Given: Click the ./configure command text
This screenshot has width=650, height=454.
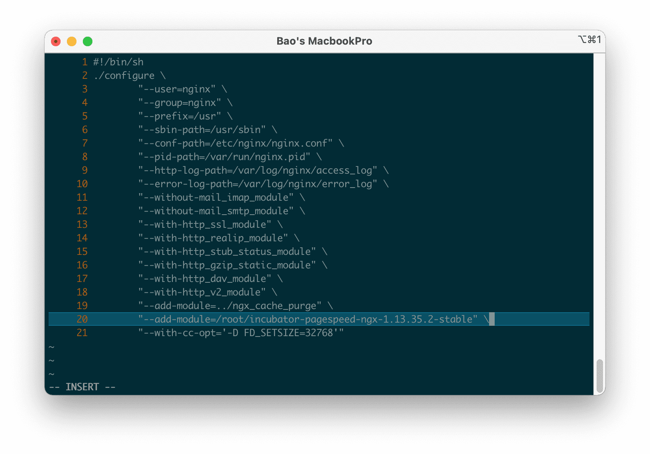Looking at the screenshot, I should (124, 76).
